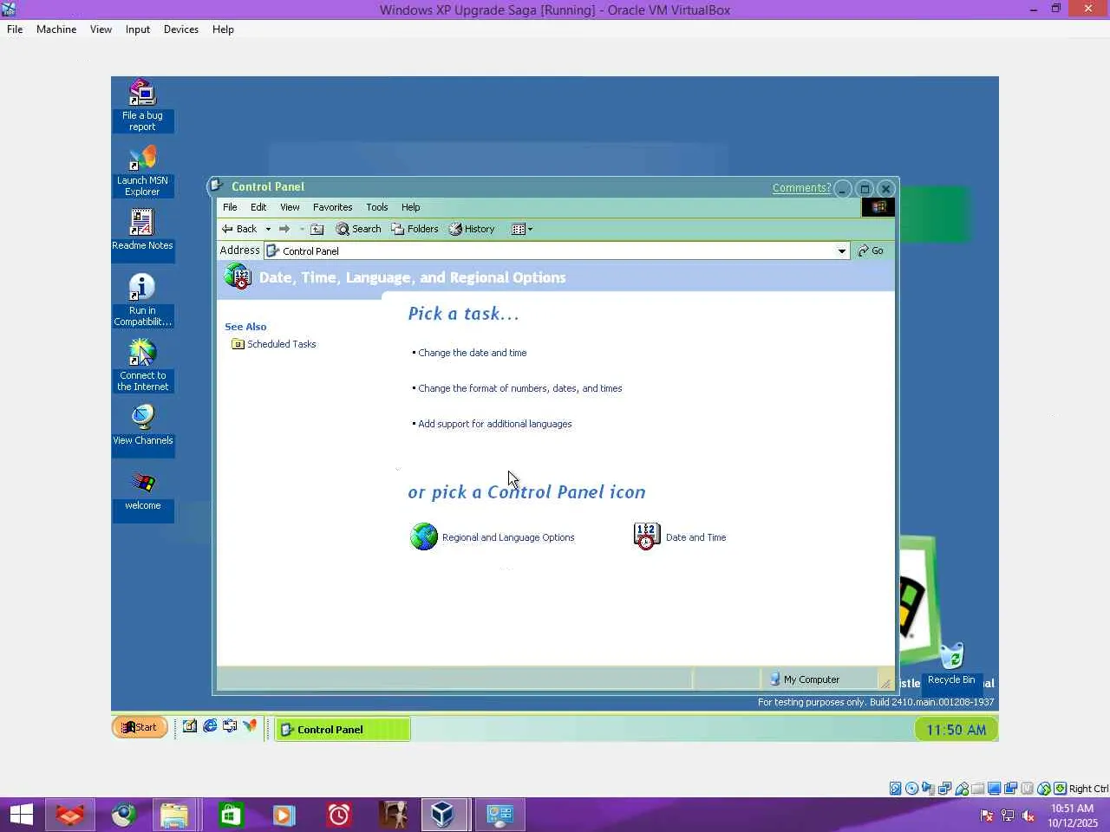Viewport: 1110px width, 832px height.
Task: Open the VirtualBox Devices menu
Action: (181, 29)
